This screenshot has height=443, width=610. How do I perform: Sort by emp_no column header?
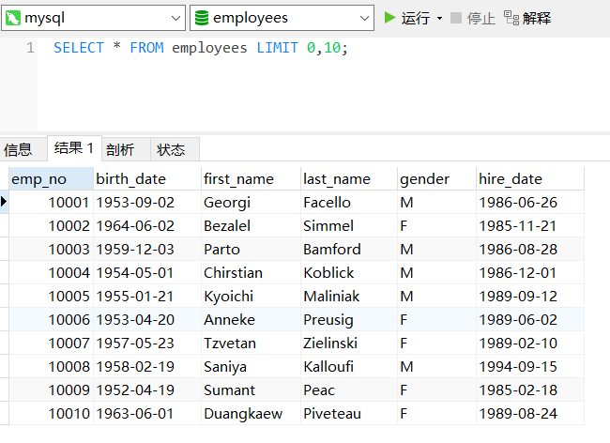tap(51, 179)
